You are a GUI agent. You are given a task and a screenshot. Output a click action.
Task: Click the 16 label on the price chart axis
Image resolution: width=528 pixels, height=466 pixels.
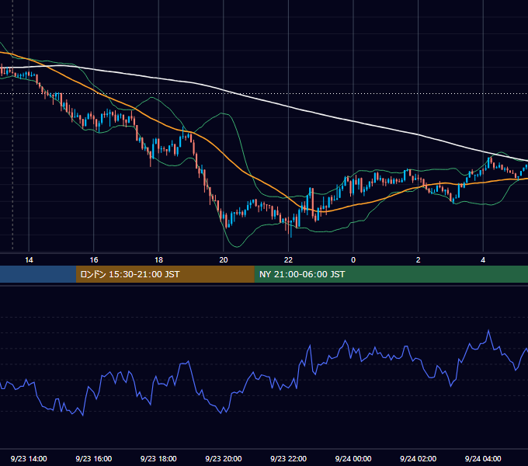[x=94, y=260]
